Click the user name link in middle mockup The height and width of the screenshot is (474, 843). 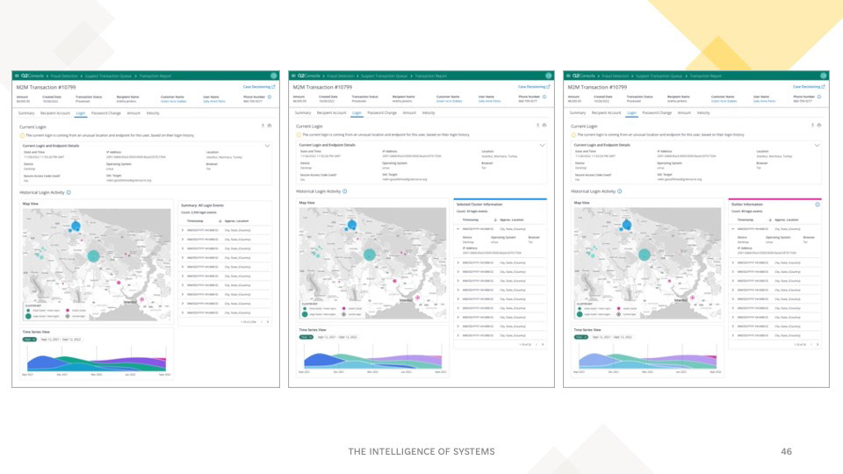coord(489,101)
